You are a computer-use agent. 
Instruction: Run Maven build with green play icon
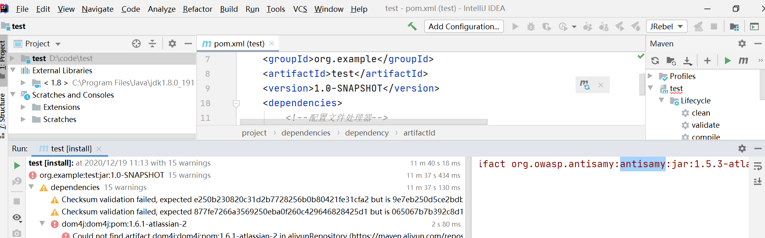(x=727, y=61)
